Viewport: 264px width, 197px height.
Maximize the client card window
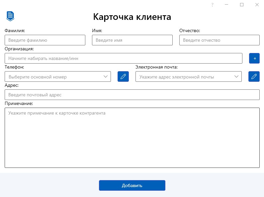pyautogui.click(x=242, y=5)
